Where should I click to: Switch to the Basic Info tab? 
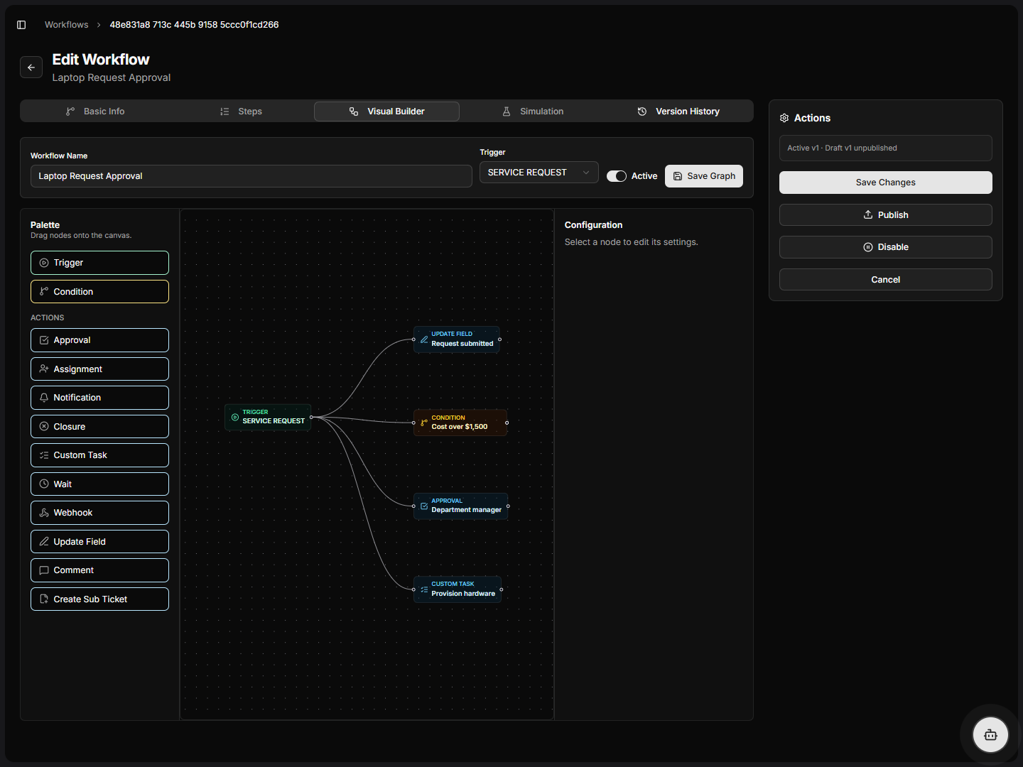click(95, 111)
